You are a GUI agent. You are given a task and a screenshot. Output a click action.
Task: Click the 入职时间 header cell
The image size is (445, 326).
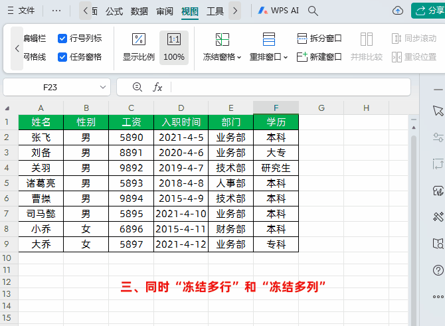click(181, 122)
